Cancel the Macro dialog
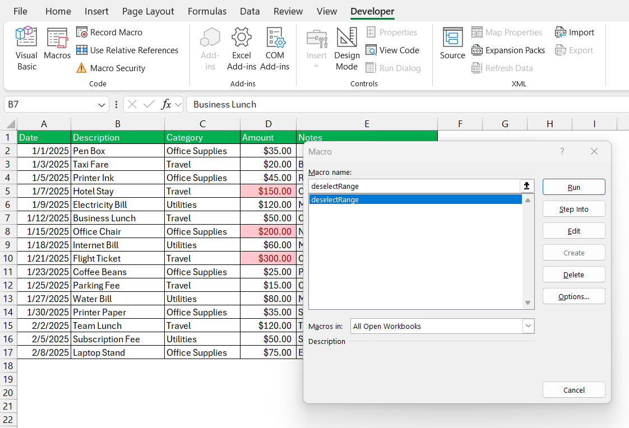 click(573, 390)
